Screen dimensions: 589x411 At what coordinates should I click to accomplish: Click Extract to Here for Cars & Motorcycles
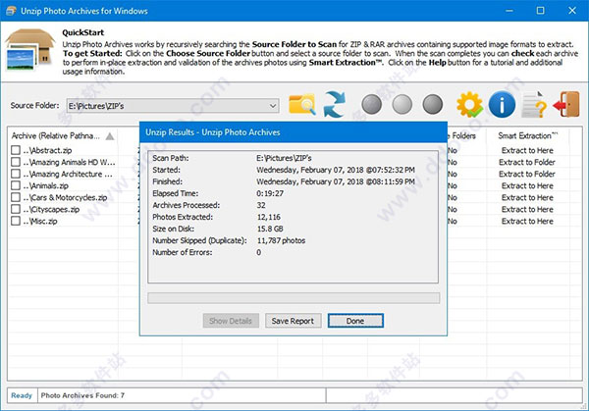click(x=527, y=197)
